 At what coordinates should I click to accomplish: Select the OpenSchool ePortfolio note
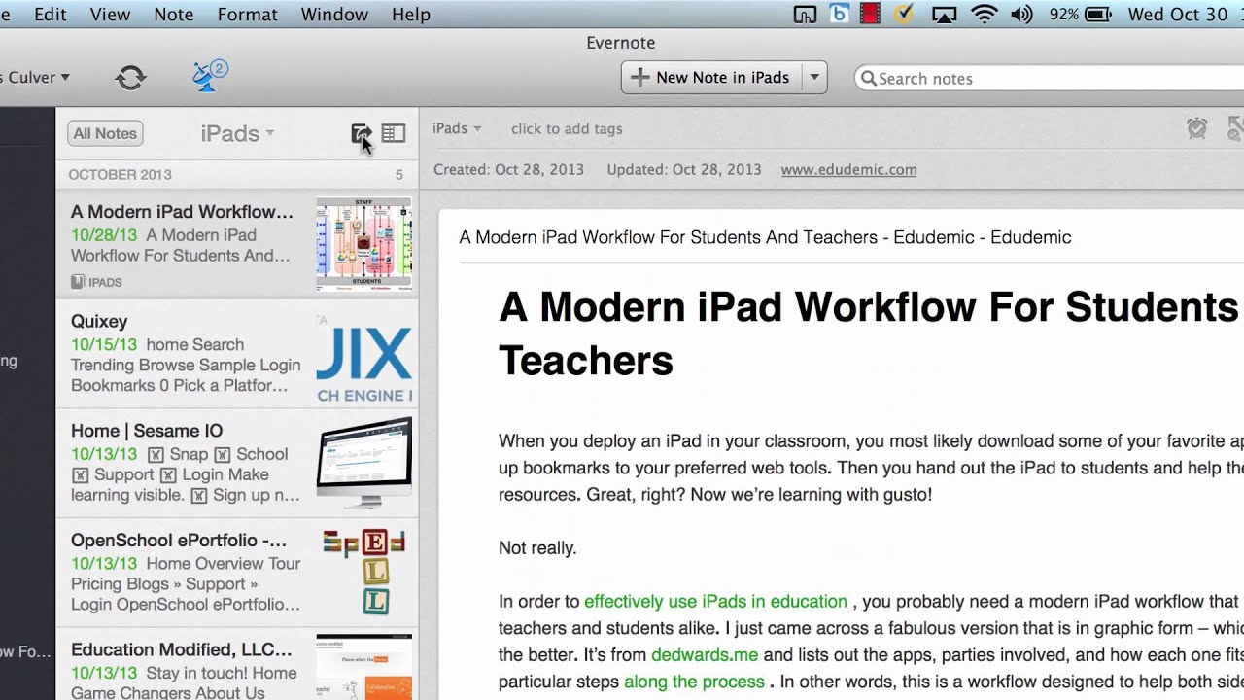tap(237, 573)
